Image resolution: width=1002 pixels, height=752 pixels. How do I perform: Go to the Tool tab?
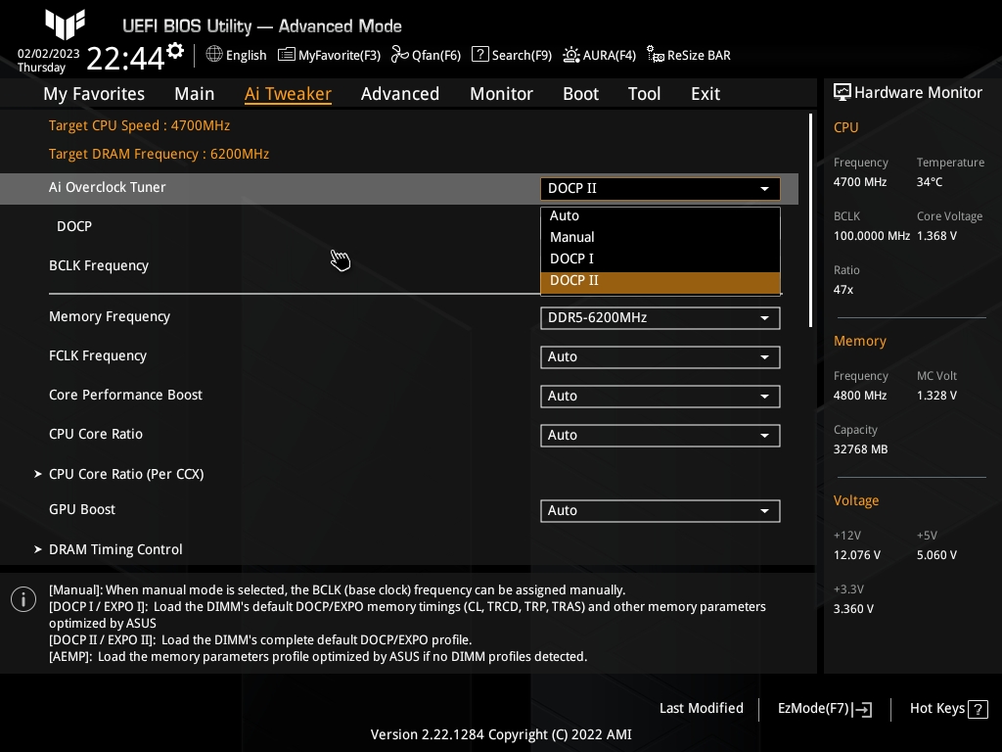644,94
